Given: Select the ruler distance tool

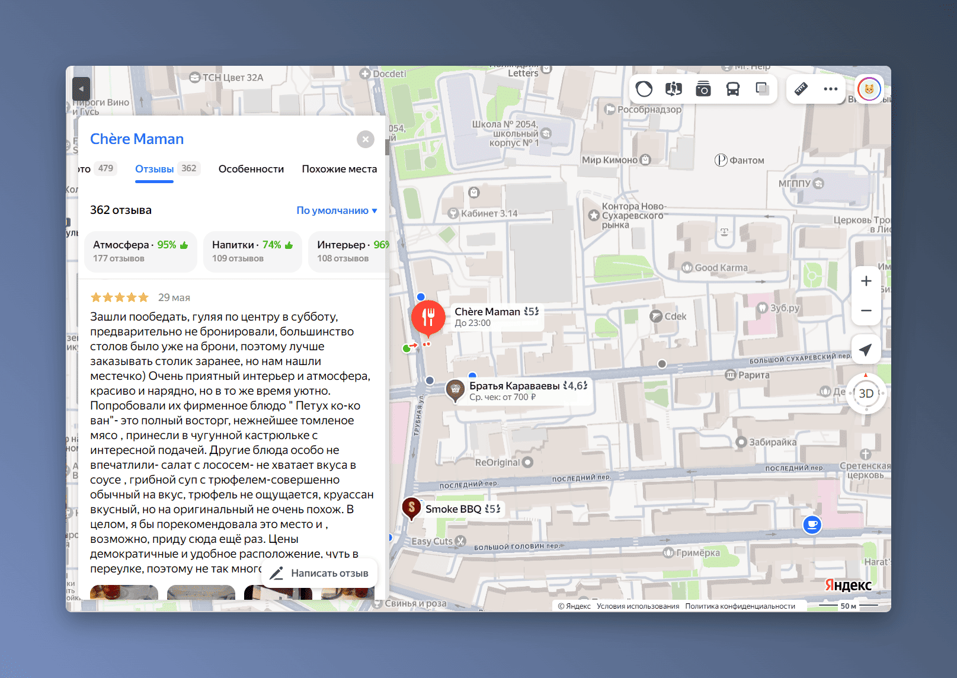Looking at the screenshot, I should [x=801, y=89].
